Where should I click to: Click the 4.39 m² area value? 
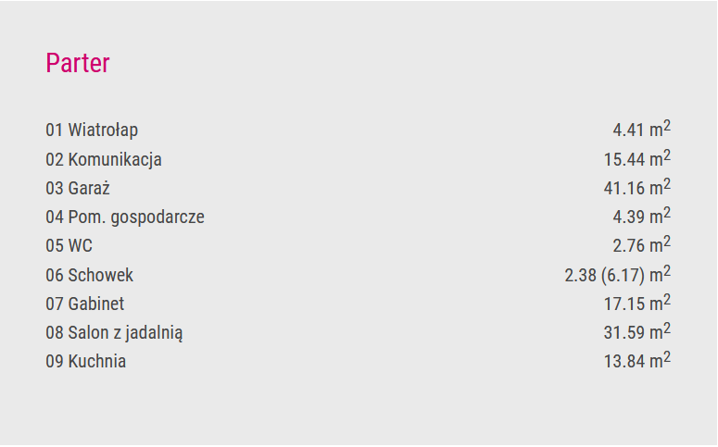(641, 216)
